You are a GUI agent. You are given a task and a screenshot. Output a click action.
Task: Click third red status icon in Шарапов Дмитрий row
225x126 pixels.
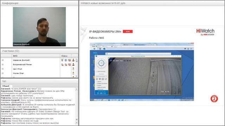click(69, 60)
